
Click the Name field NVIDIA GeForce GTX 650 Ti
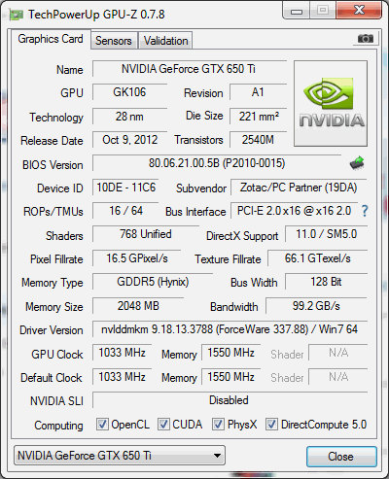point(190,69)
